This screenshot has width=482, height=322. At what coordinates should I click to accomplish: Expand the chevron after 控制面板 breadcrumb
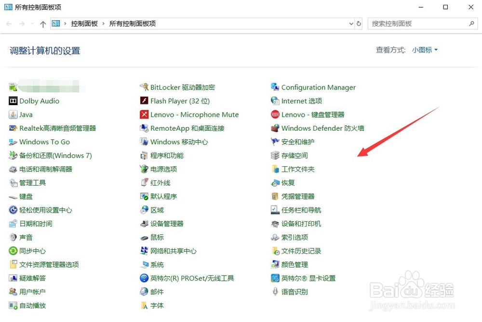pos(103,24)
